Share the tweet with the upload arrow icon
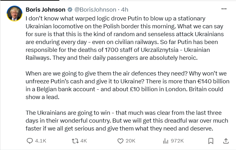Image resolution: width=236 pixels, height=150 pixels. [226, 141]
